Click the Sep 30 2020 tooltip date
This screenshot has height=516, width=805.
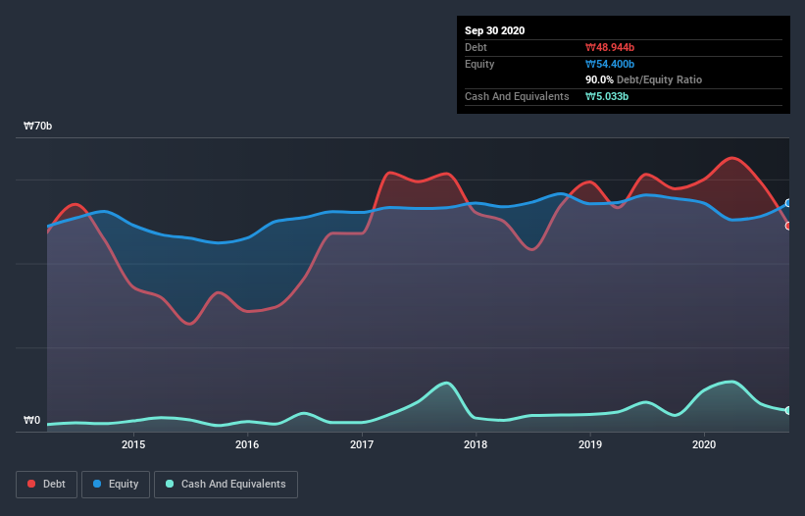pyautogui.click(x=494, y=30)
